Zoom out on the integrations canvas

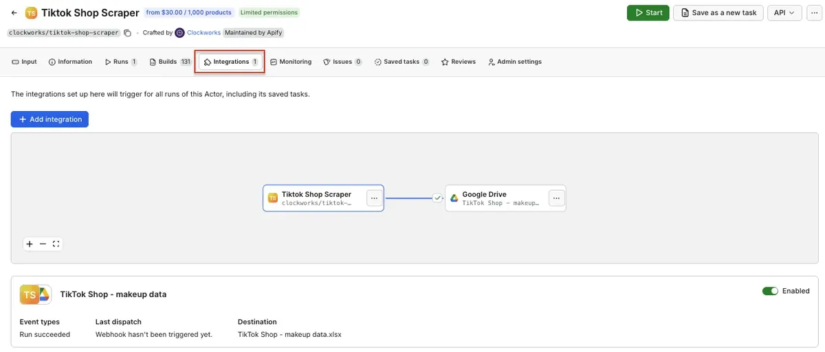coord(43,244)
